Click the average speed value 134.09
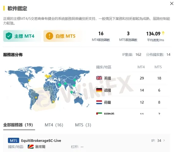 153,34
